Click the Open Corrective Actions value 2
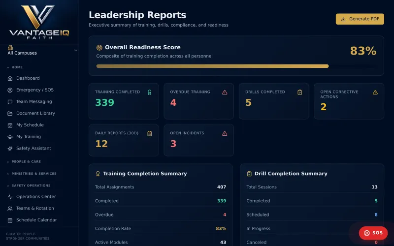The width and height of the screenshot is (394, 246). [324, 107]
